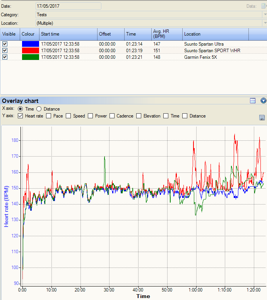Save chart image with the floppy disk icon
This screenshot has height=300, width=267.
pos(262,118)
